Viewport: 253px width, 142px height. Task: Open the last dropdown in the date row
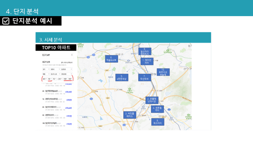70,79
